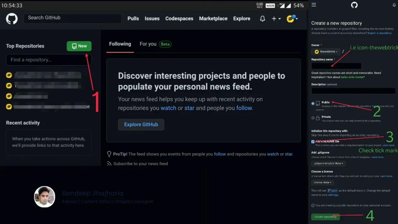Select the Private radio button
The width and height of the screenshot is (398, 224).
point(313,118)
